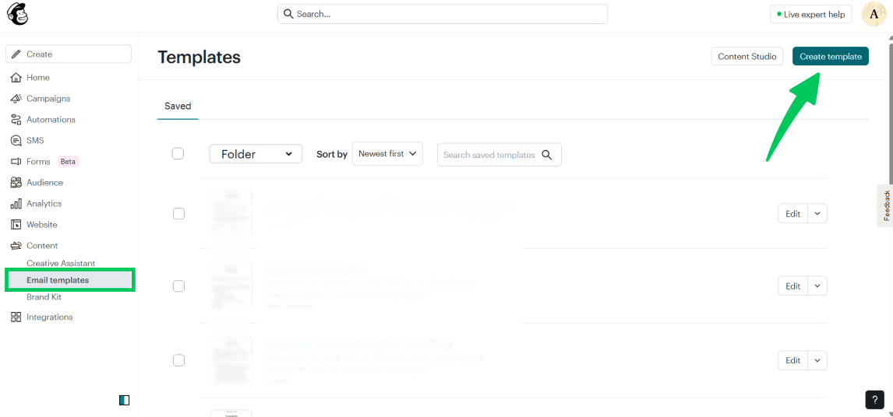Click the search icon in saved templates field
Image resolution: width=893 pixels, height=417 pixels.
click(547, 155)
